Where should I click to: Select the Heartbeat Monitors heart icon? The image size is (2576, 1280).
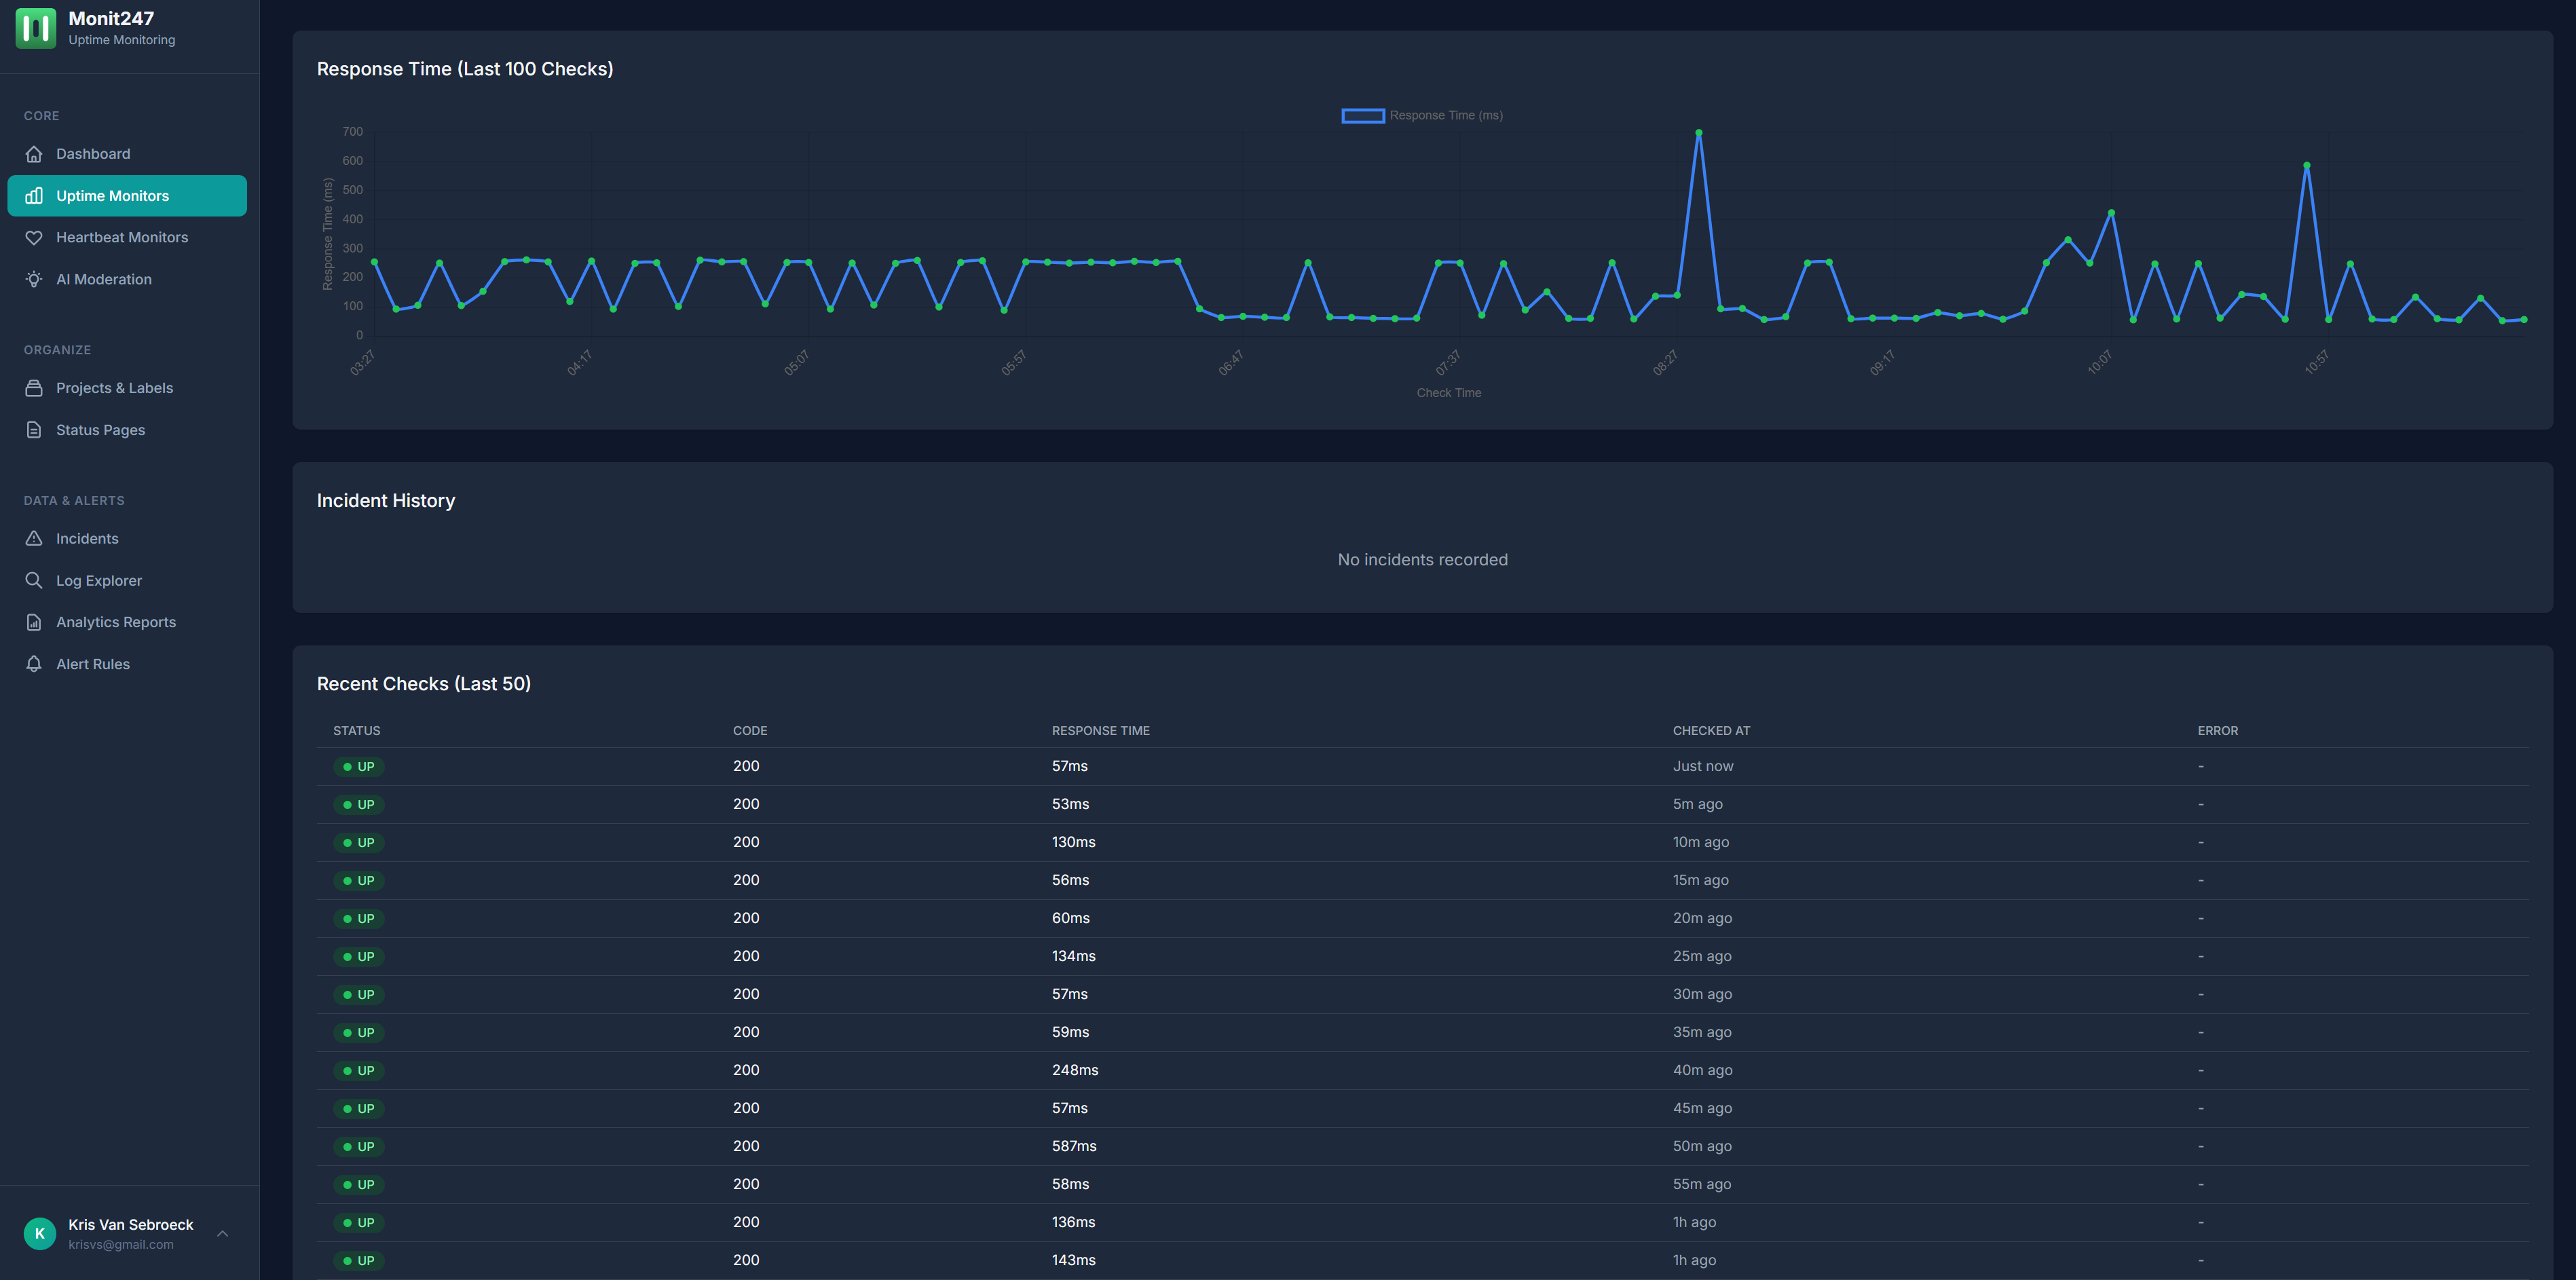(x=34, y=238)
